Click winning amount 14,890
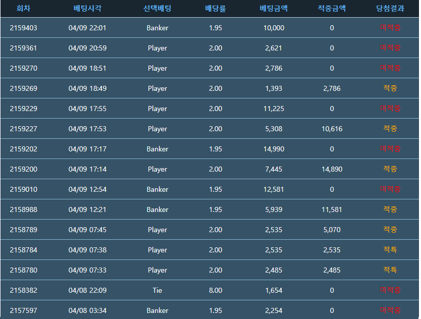 (x=332, y=169)
